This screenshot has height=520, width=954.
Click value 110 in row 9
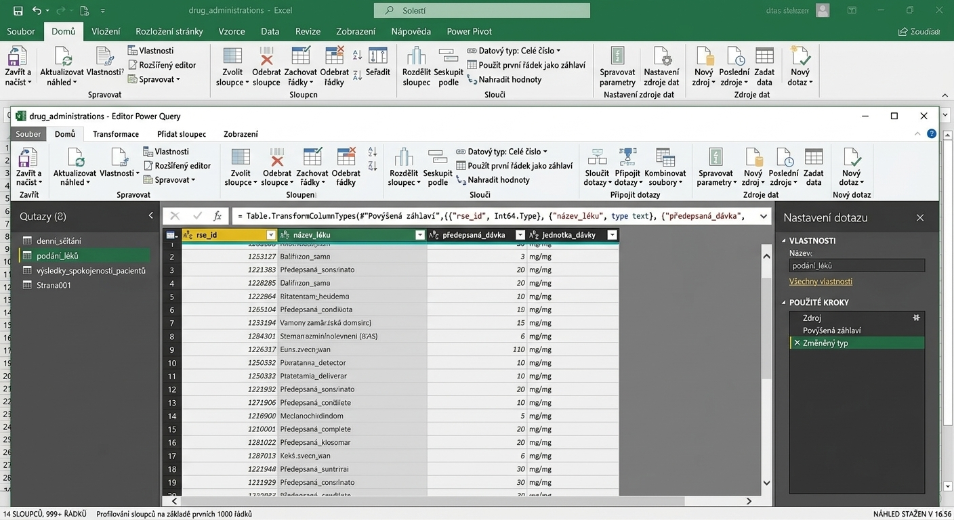click(518, 349)
